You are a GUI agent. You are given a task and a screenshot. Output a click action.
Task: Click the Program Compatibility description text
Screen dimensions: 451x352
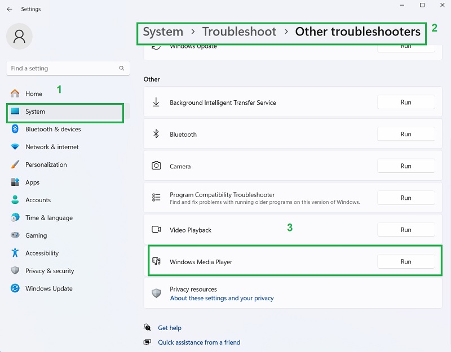(x=265, y=202)
